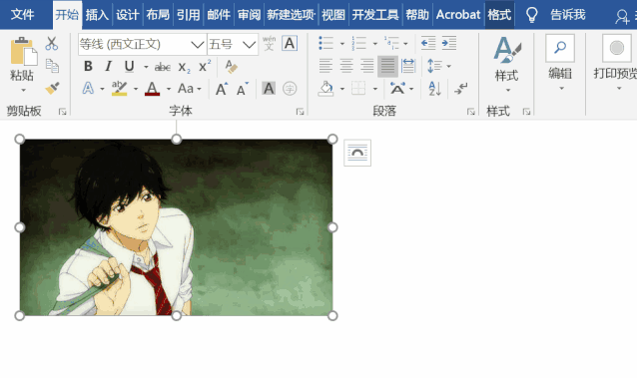Click the inserted anime picture
Image resolution: width=637 pixels, height=378 pixels.
pos(176,227)
